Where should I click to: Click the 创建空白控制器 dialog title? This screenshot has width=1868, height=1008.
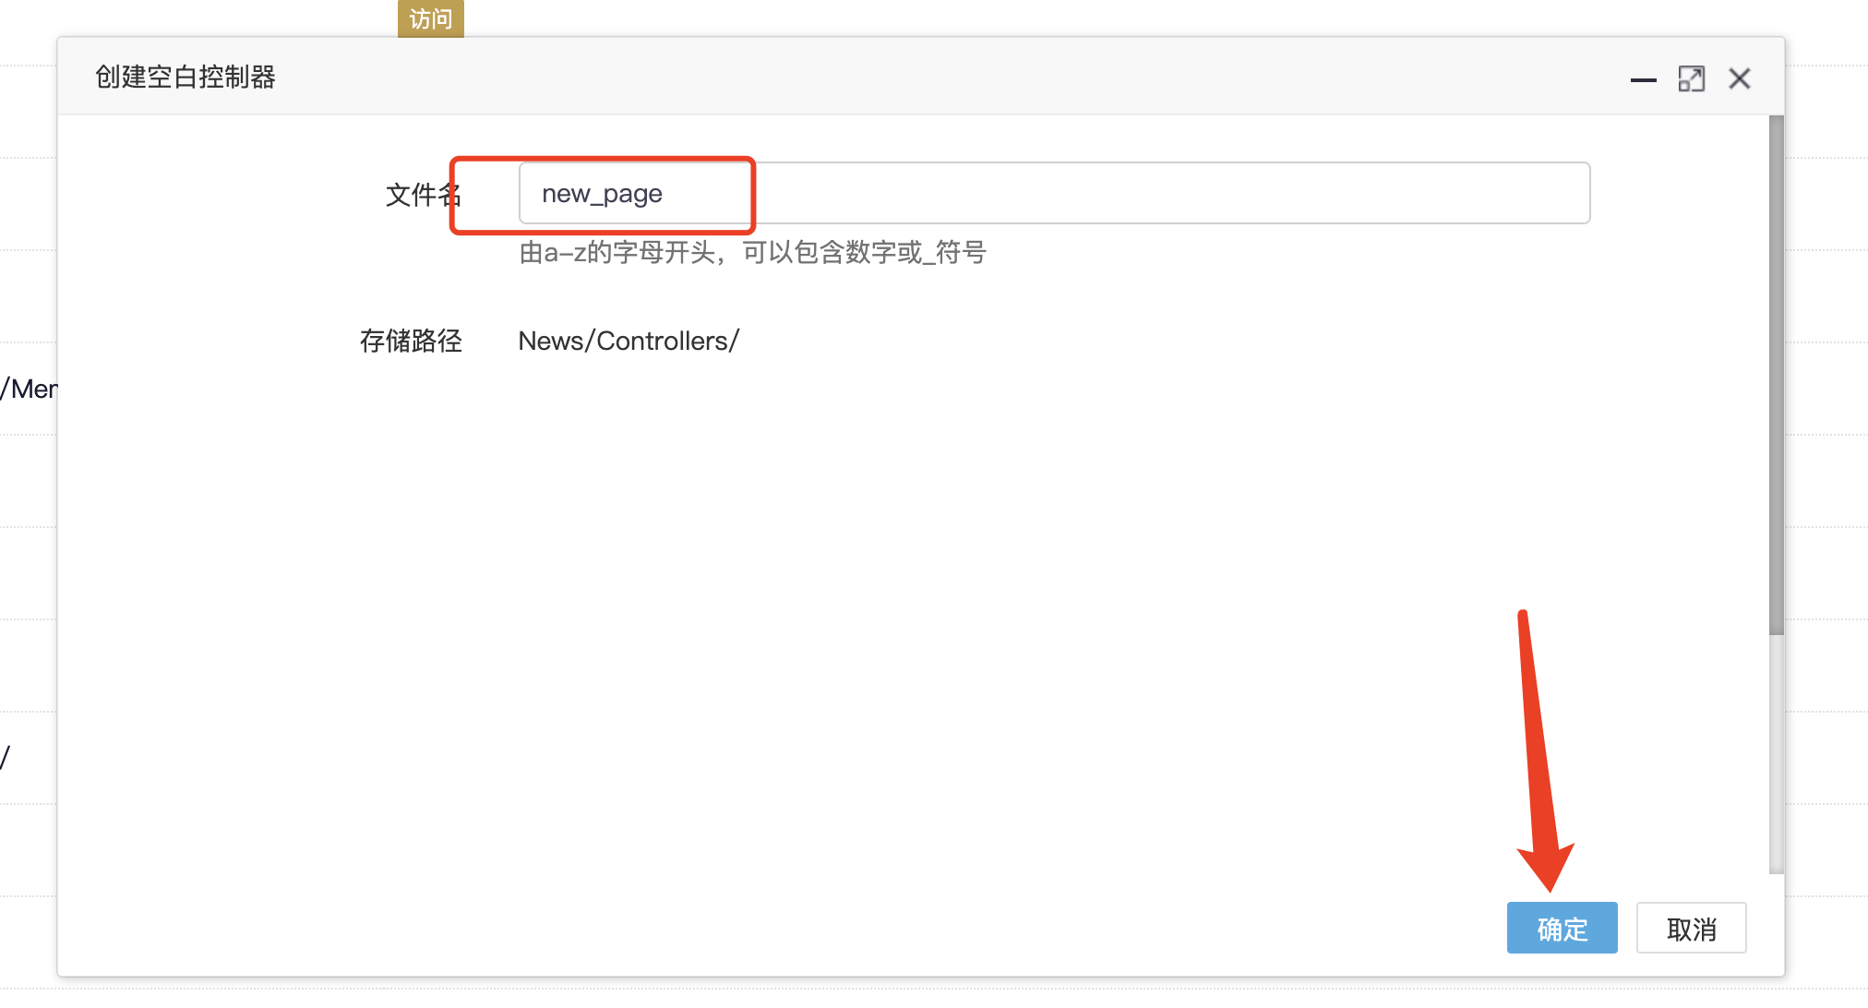click(x=185, y=77)
